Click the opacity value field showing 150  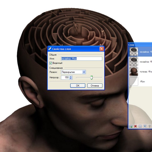[65, 78]
